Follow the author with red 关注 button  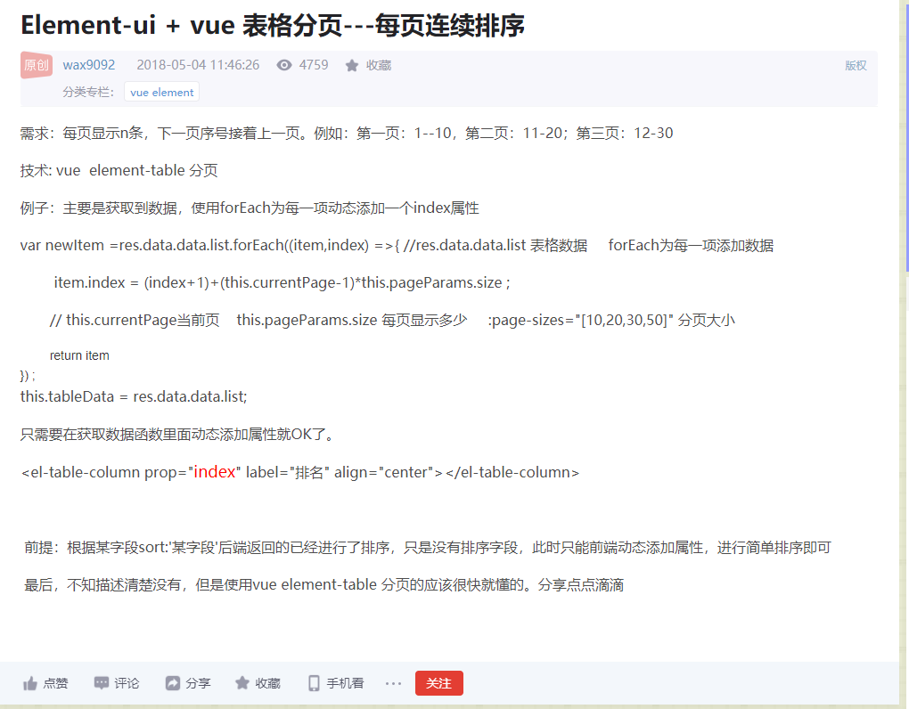pyautogui.click(x=438, y=683)
